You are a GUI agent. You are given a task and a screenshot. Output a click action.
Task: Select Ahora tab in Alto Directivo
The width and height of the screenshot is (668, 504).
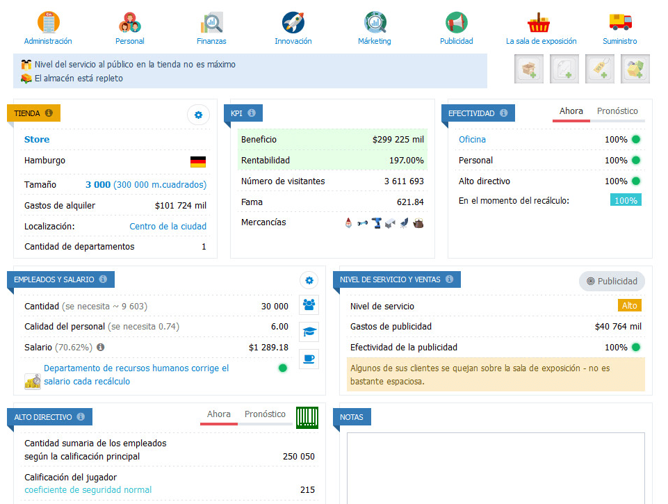click(x=219, y=414)
